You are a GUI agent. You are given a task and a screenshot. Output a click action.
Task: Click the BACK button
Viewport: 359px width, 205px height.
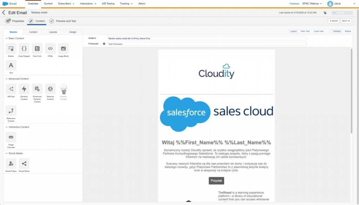point(334,21)
